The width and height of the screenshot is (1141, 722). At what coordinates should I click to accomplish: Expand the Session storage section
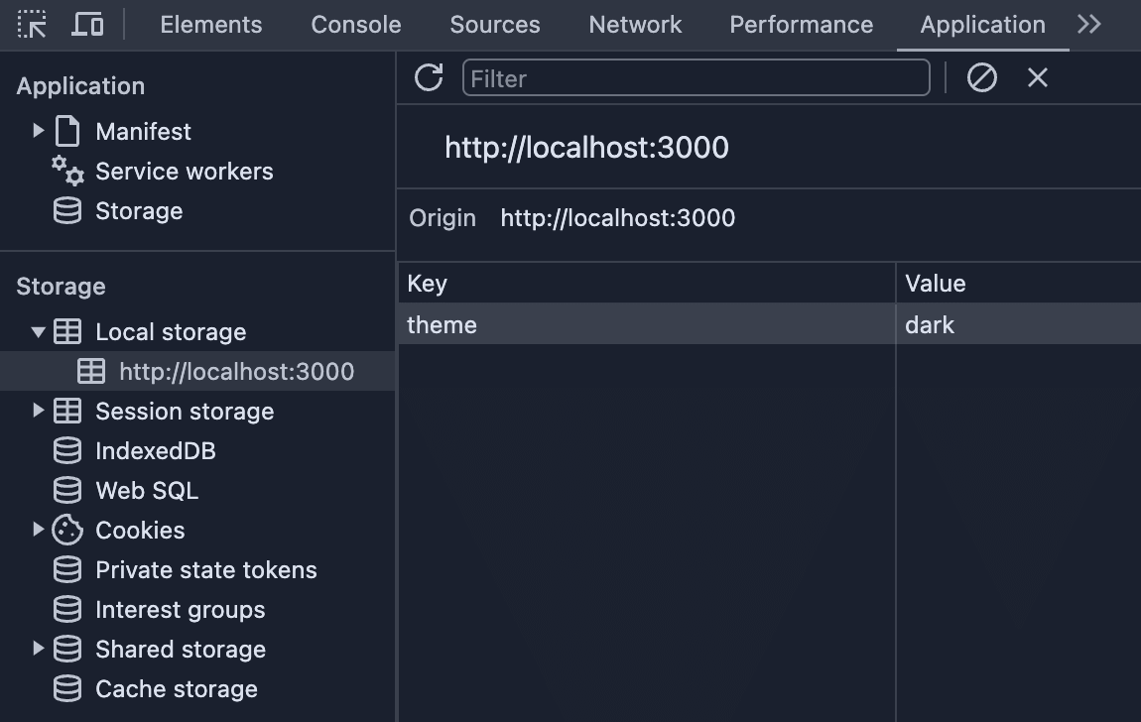(x=39, y=411)
